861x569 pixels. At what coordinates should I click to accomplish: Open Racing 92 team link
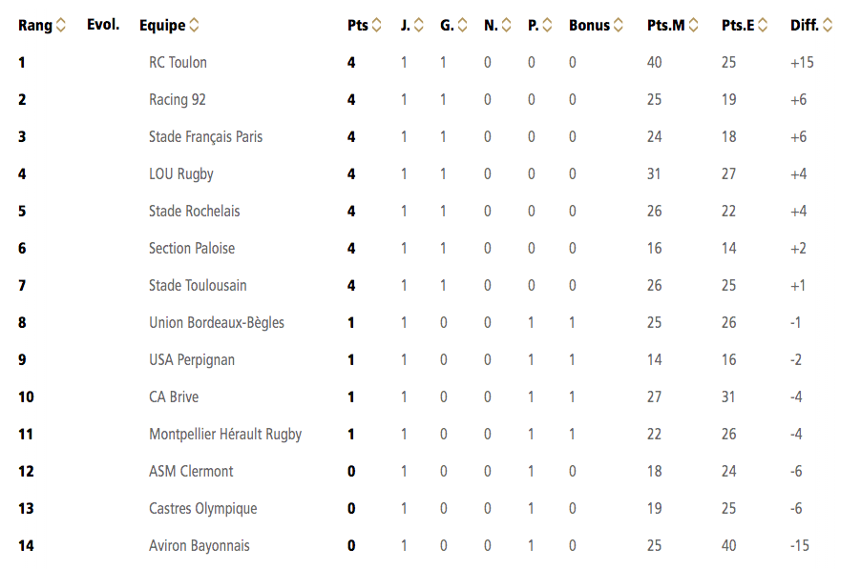[x=178, y=100]
